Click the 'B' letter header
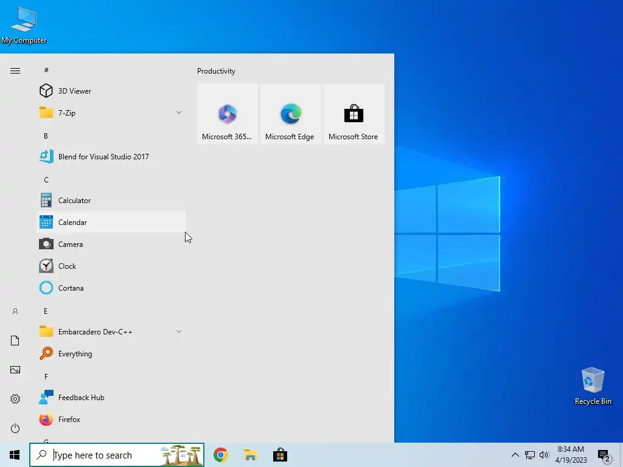The height and width of the screenshot is (467, 623). [x=46, y=136]
